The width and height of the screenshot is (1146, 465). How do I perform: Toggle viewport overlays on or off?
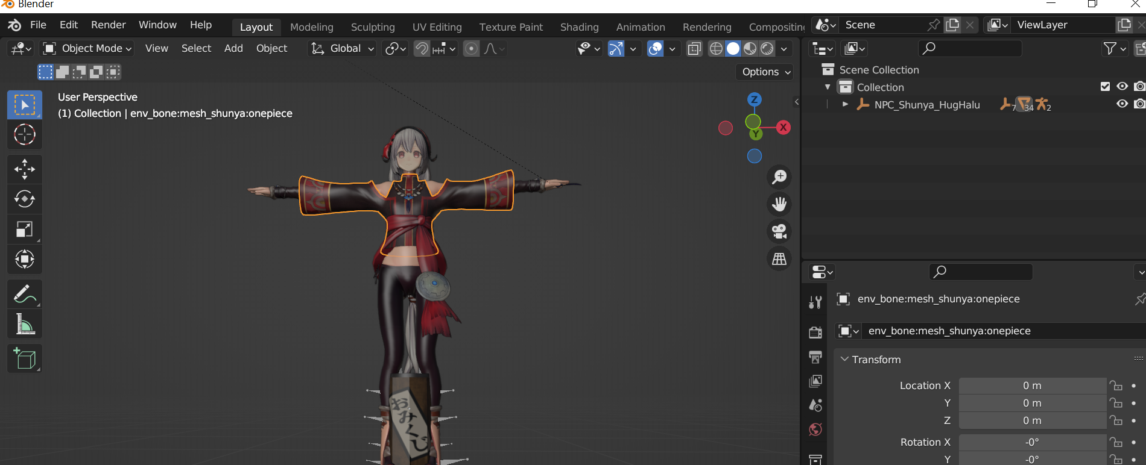click(x=655, y=48)
